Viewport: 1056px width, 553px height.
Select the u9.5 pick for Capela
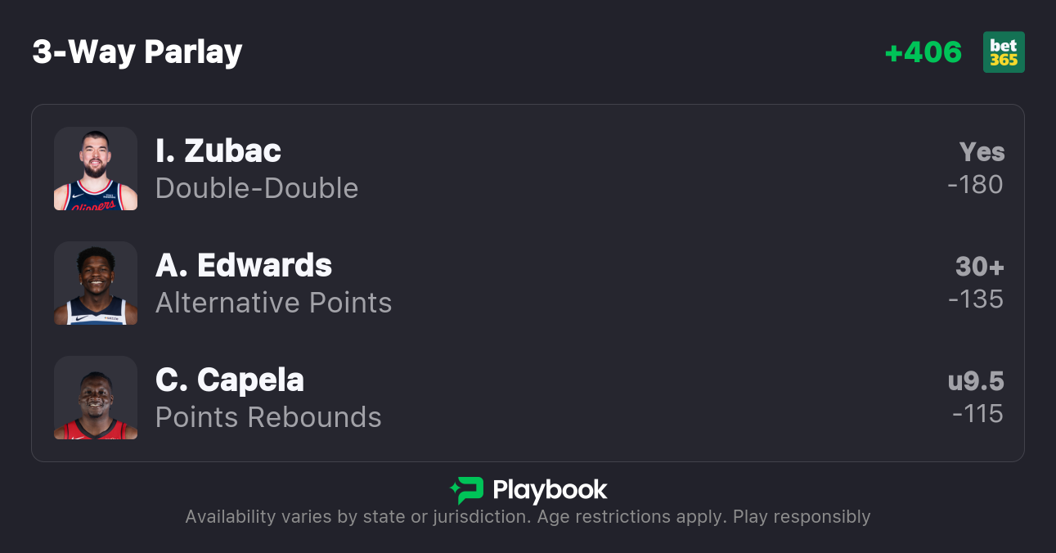975,381
